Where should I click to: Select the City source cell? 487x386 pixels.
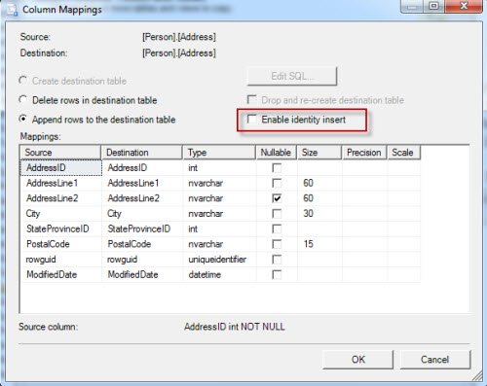(61, 214)
